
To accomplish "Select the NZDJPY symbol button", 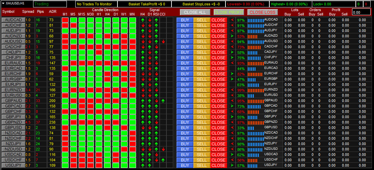I will coord(13,144).
